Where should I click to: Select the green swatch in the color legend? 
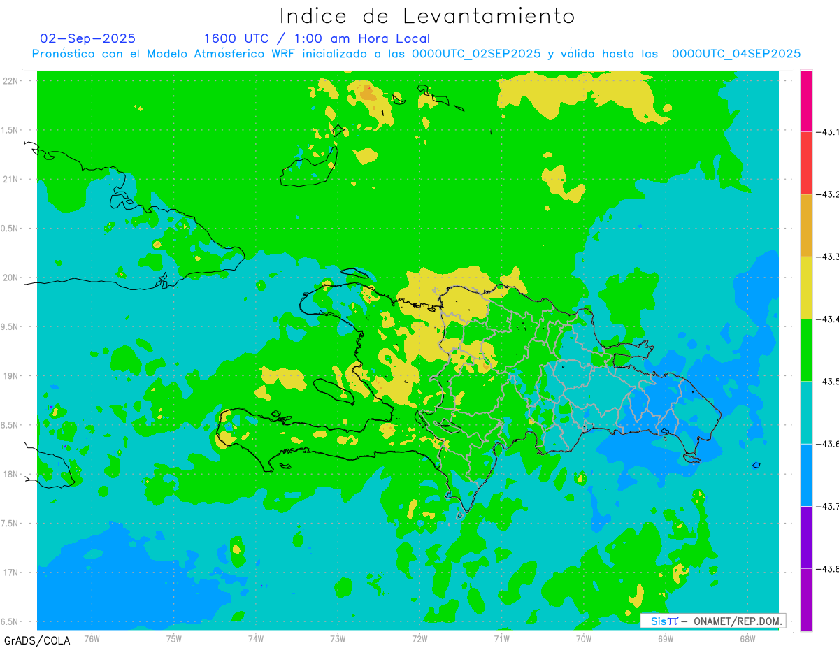tap(806, 350)
